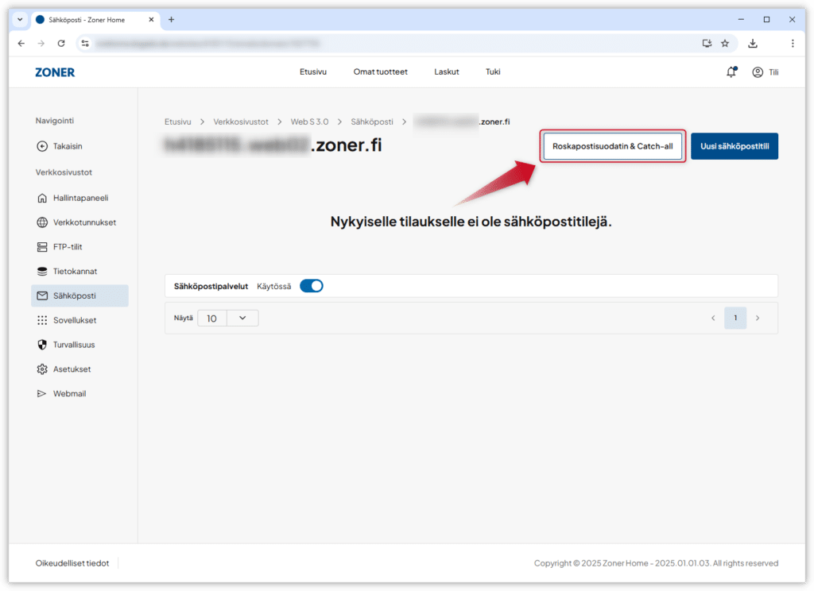Screen dimensions: 814x591
Task: Click the Asetukset gear icon
Action: click(42, 369)
